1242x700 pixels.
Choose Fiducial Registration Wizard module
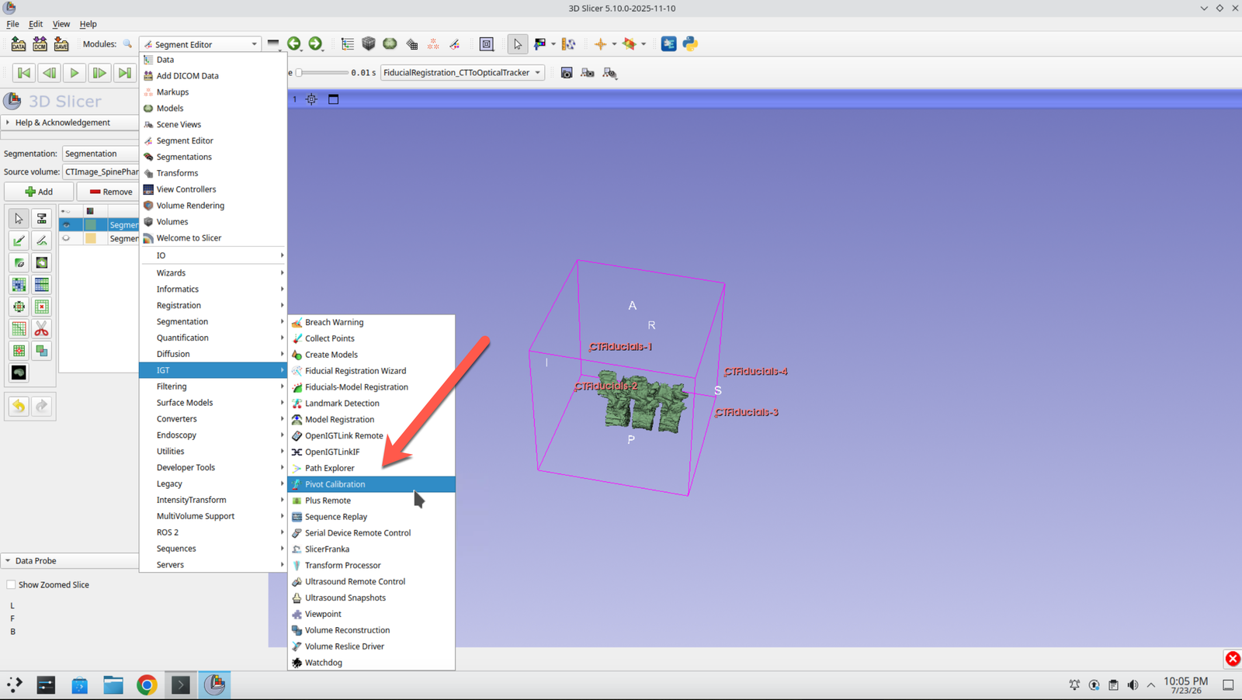coord(371,371)
